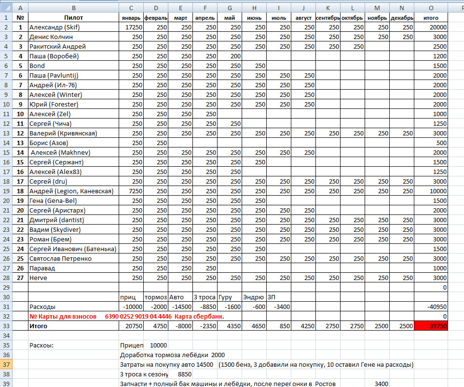The height and width of the screenshot is (387, 464).
Task: Select cell 'Денис Колчин'
Action: pyautogui.click(x=73, y=37)
